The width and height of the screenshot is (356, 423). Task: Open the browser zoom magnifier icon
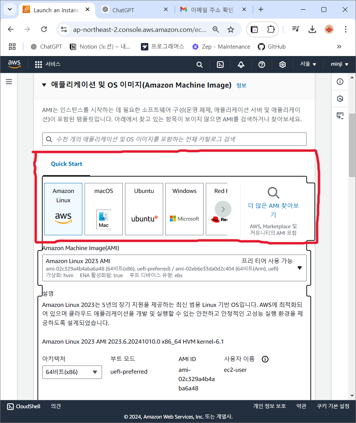coord(216,29)
